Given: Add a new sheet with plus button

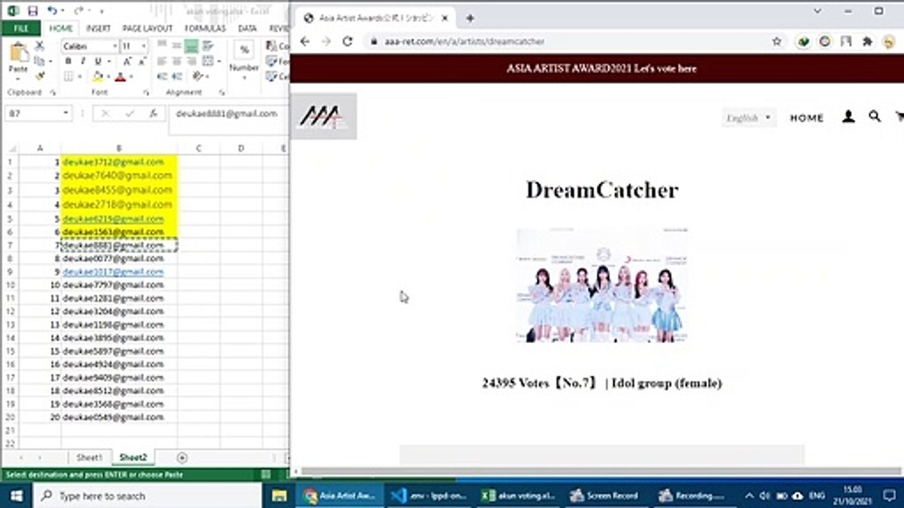Looking at the screenshot, I should [182, 457].
